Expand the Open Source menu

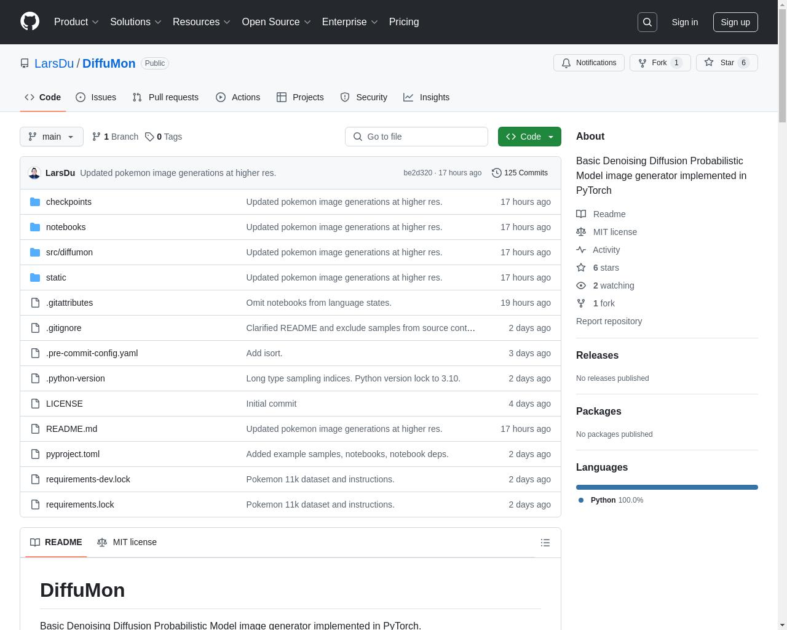coord(276,22)
